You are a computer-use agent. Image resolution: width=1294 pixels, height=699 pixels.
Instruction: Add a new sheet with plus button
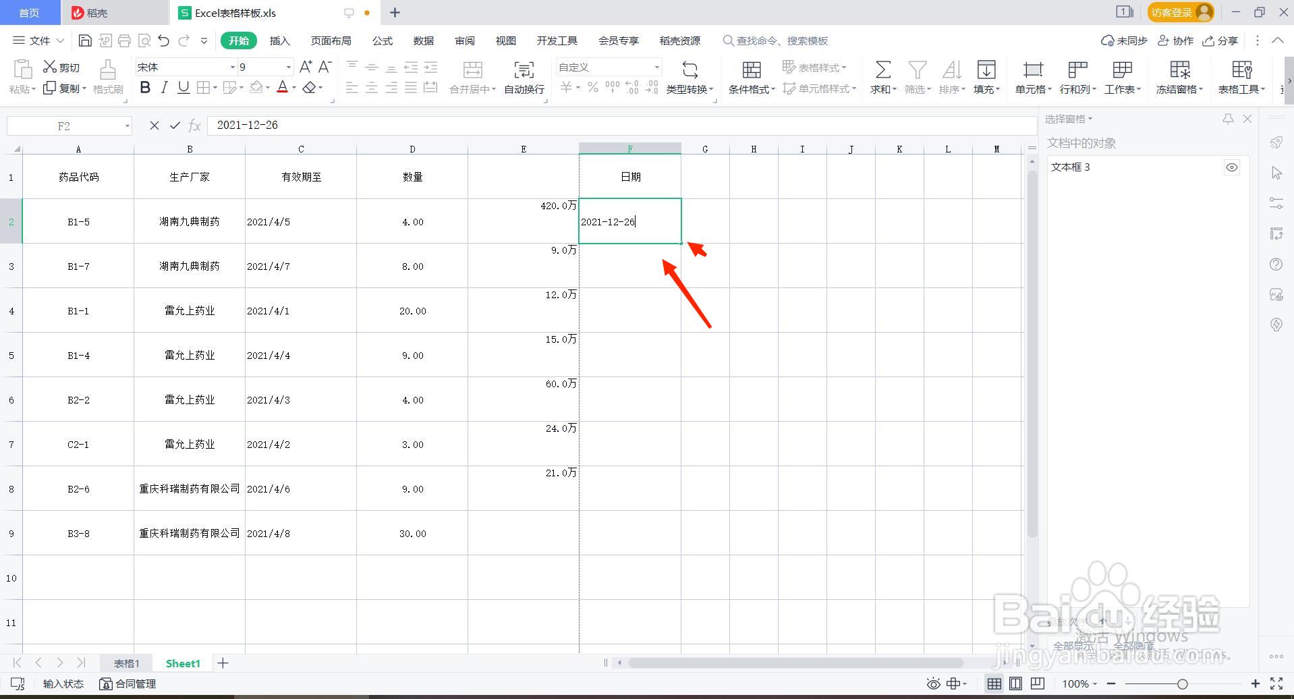(223, 663)
